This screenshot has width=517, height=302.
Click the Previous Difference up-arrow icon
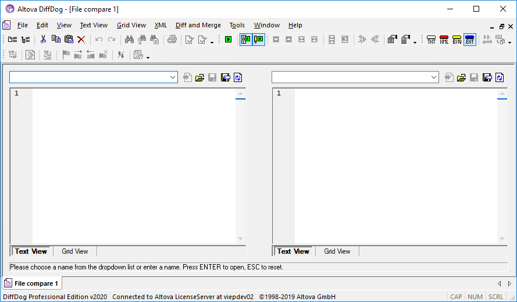289,40
